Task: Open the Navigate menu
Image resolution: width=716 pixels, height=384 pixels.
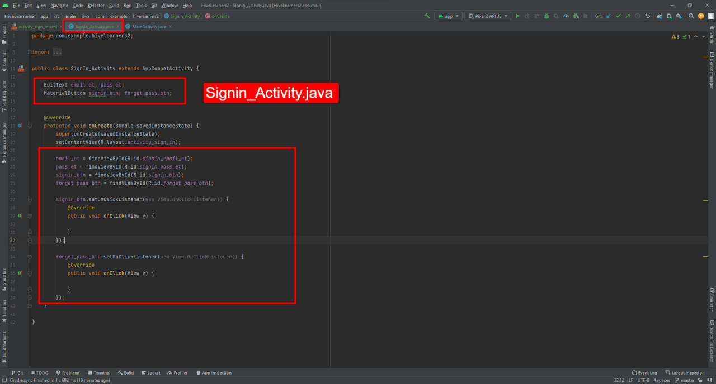Action: [x=59, y=5]
